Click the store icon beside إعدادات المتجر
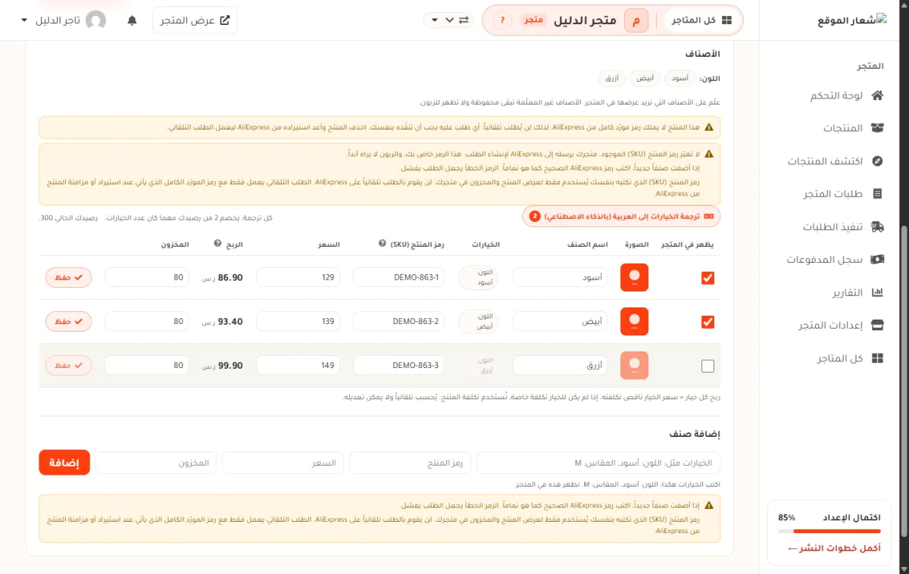This screenshot has width=909, height=574. coord(878,325)
